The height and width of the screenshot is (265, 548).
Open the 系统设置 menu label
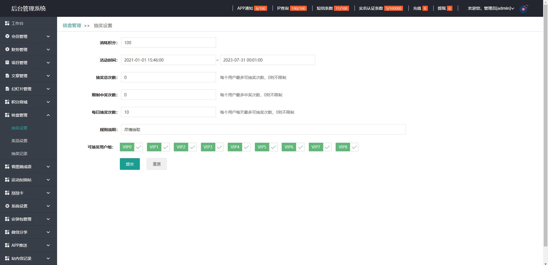(x=19, y=206)
